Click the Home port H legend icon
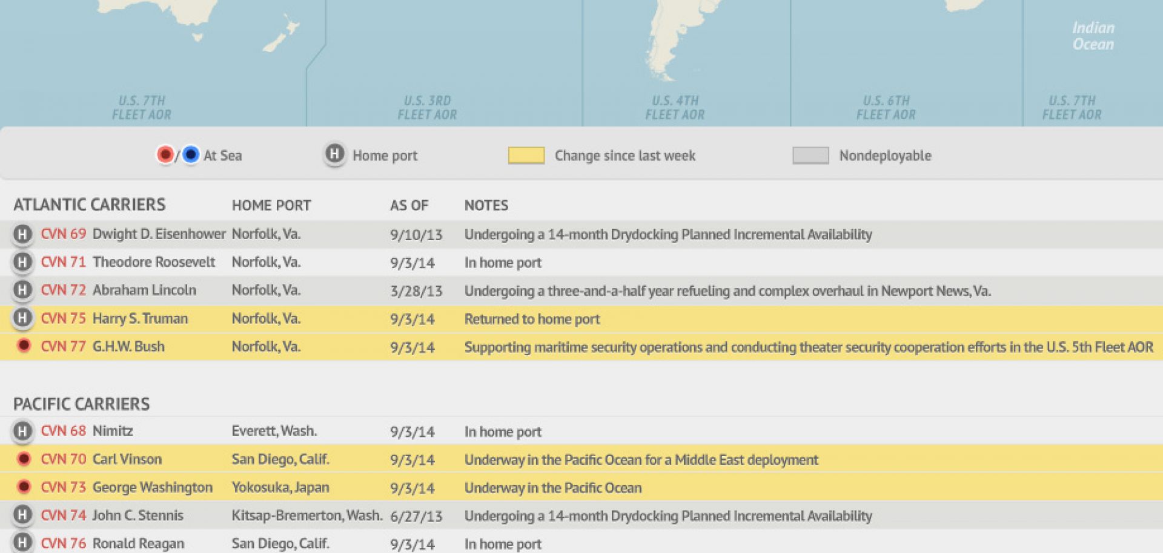The height and width of the screenshot is (553, 1163). (334, 154)
